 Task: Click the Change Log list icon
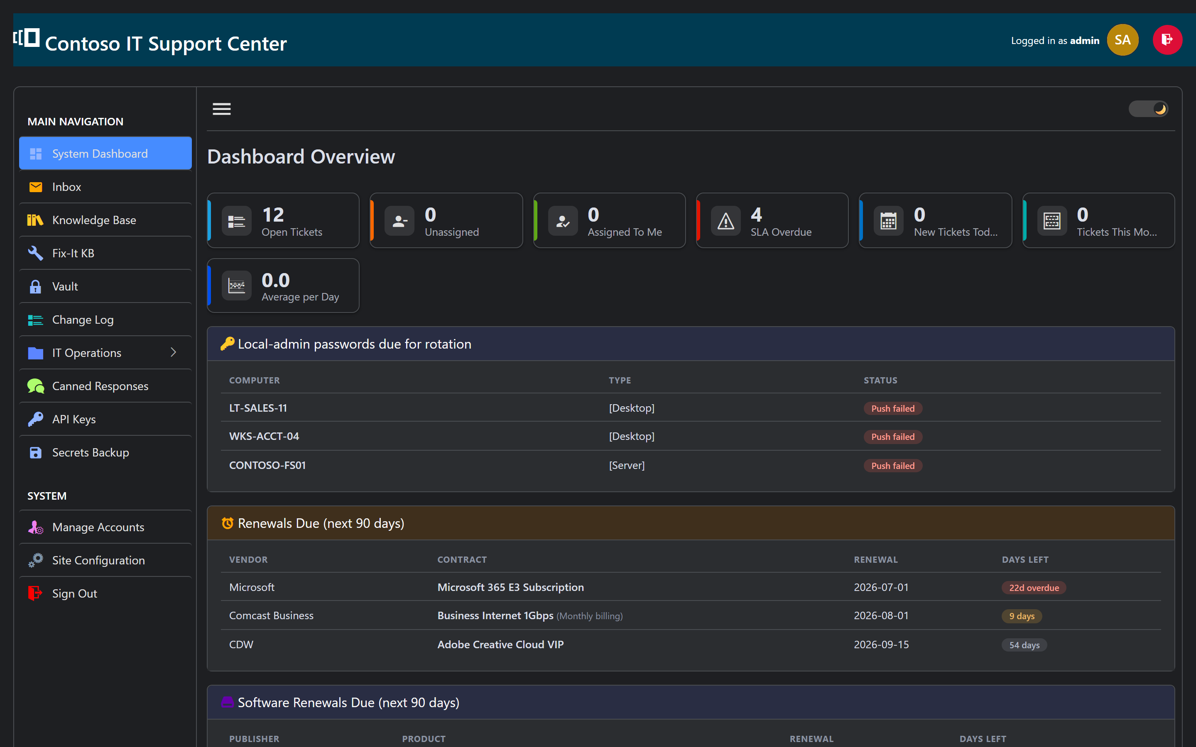pyautogui.click(x=36, y=320)
